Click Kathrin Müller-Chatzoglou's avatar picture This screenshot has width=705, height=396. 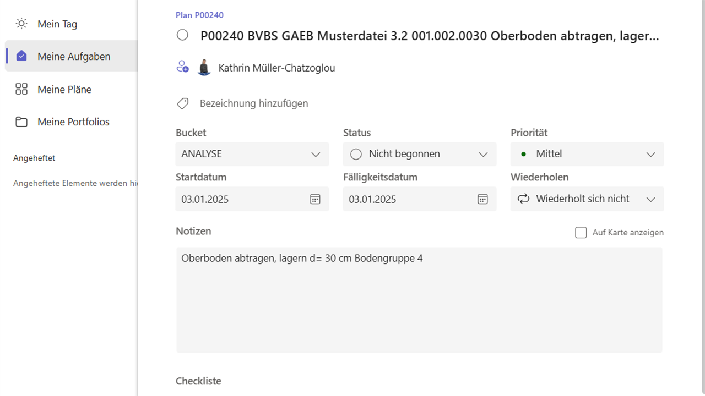[204, 68]
